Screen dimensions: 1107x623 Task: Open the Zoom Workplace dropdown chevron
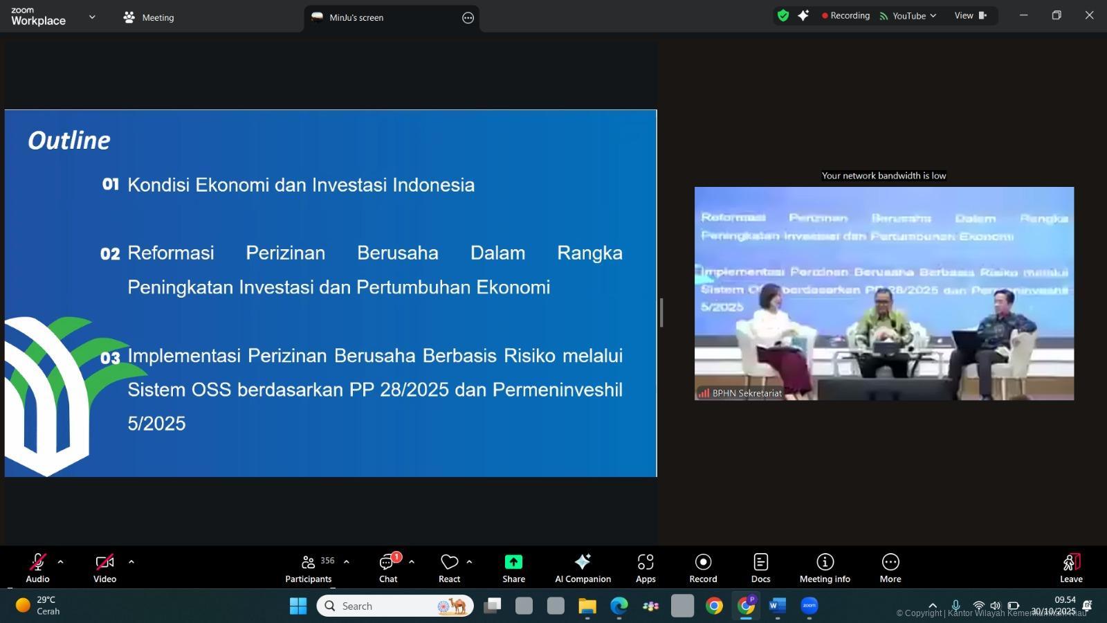92,17
